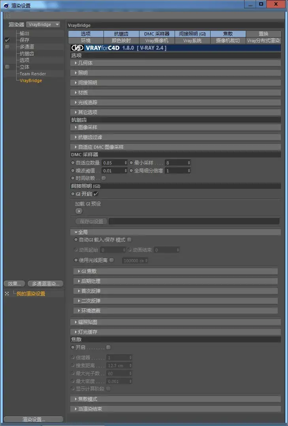Image resolution: width=288 pixels, height=426 pixels.
Task: Click the 效果... button
Action: click(x=15, y=284)
